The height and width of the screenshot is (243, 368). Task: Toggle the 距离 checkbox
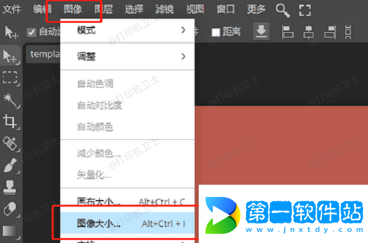216,32
